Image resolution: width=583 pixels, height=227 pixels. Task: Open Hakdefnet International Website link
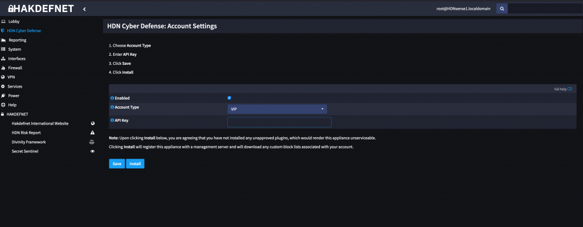[40, 123]
